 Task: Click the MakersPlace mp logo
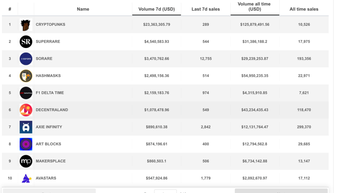point(26,161)
